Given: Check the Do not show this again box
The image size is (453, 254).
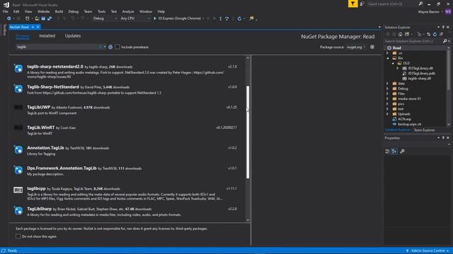Looking at the screenshot, I should point(18,236).
